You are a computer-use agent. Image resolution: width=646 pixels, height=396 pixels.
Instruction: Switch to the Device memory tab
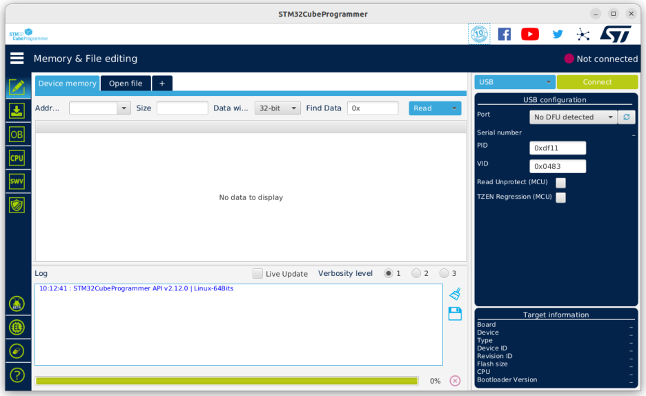(67, 83)
